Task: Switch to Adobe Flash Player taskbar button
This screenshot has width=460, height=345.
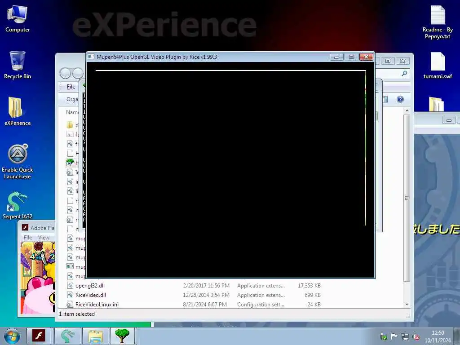Action: [39, 336]
